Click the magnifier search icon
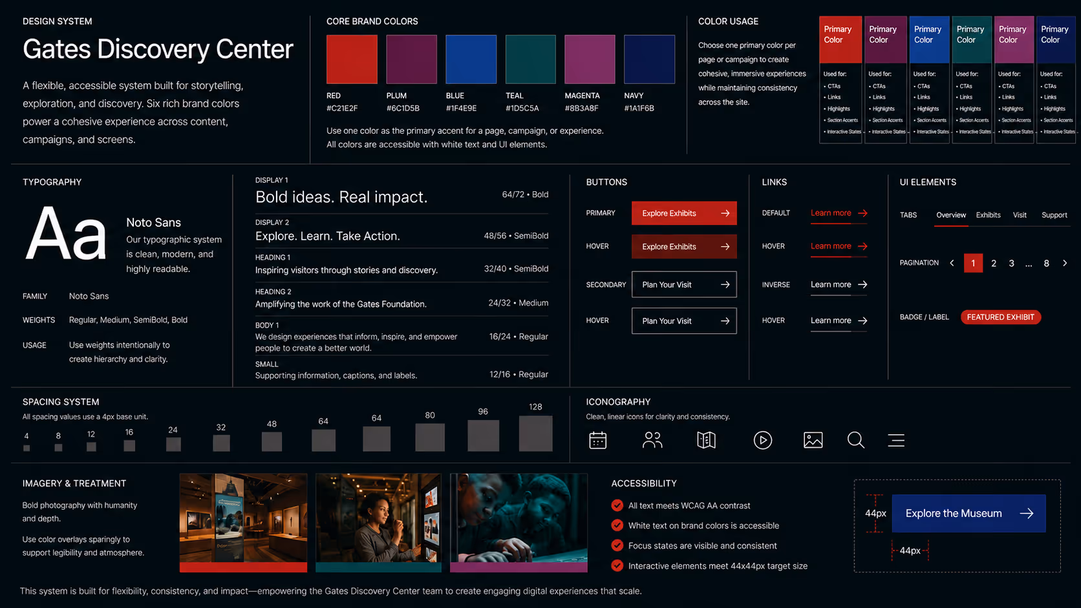Image resolution: width=1081 pixels, height=608 pixels. tap(856, 441)
